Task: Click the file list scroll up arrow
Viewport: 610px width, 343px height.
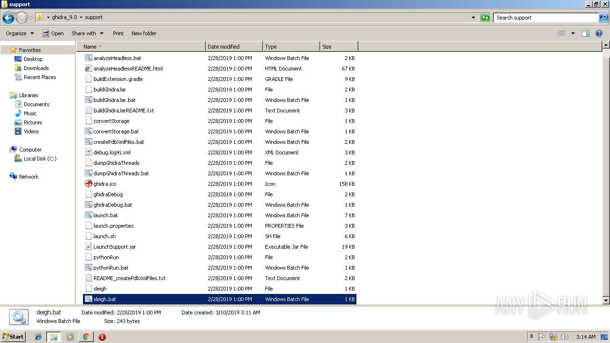Action: pos(606,46)
